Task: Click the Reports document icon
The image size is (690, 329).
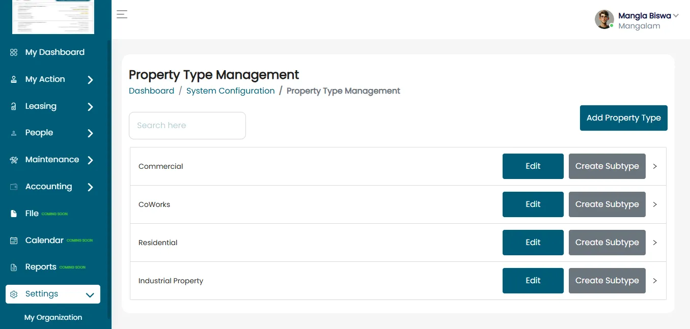Action: (14, 267)
